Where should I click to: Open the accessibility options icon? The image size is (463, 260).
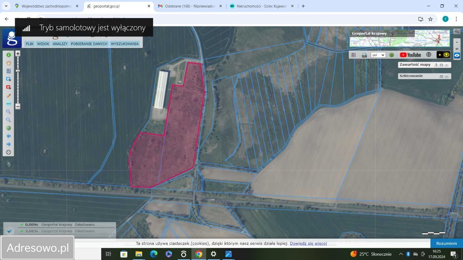coord(429,55)
